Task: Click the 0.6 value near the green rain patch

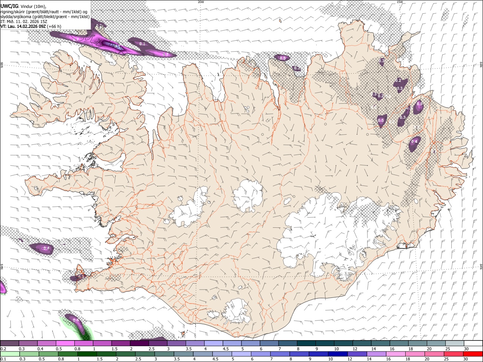Action: [75, 320]
